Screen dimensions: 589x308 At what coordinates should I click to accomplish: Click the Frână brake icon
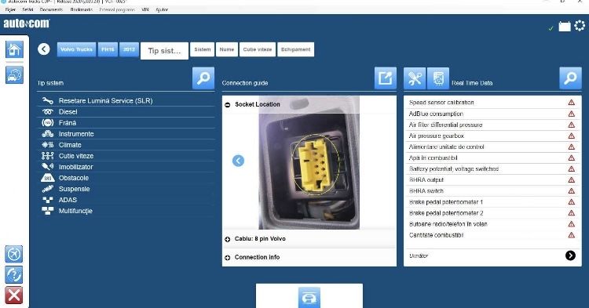pos(47,122)
